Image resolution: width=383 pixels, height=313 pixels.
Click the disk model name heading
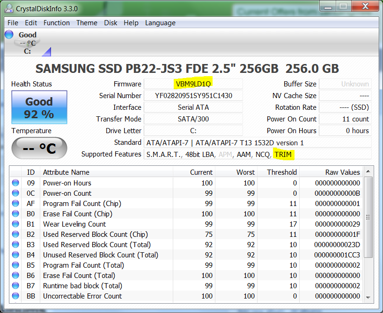pyautogui.click(x=187, y=69)
